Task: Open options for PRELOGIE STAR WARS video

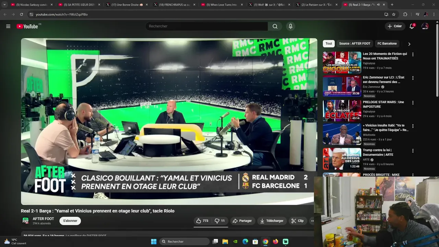Action: click(413, 103)
